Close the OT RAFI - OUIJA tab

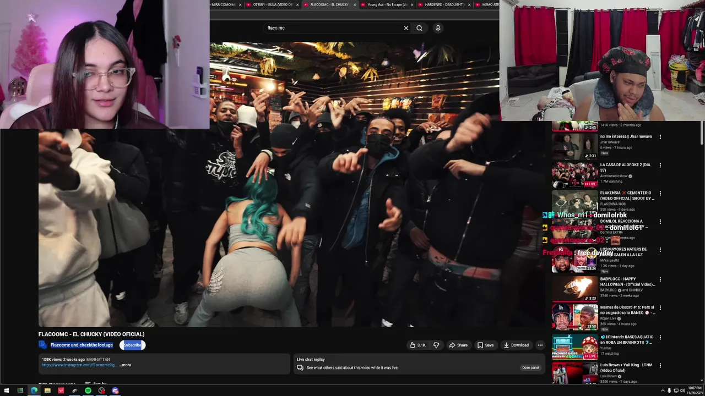point(297,4)
